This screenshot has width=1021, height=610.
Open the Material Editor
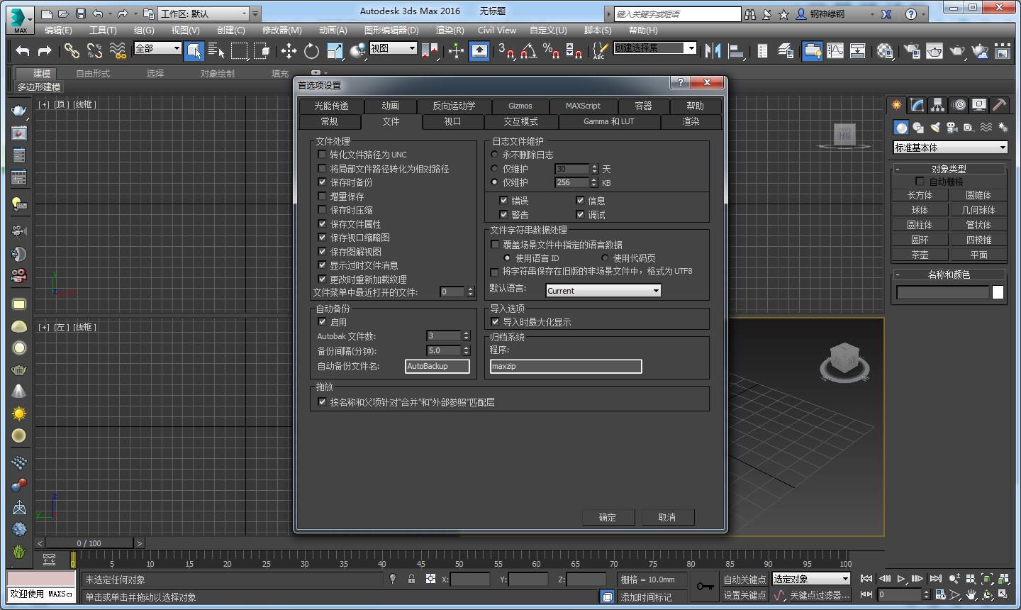click(884, 50)
